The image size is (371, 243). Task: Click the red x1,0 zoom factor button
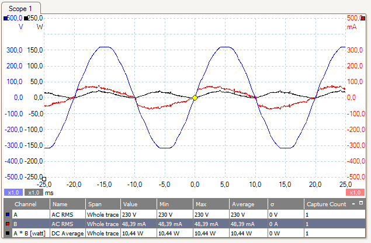pyautogui.click(x=355, y=192)
